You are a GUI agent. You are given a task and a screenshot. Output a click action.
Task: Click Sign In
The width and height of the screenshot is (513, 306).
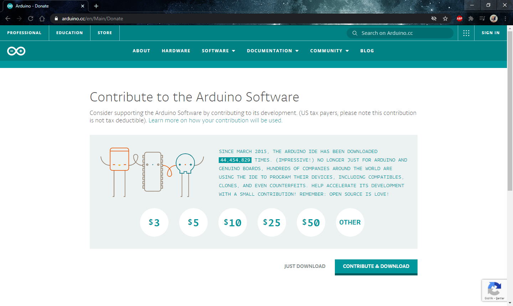point(491,33)
